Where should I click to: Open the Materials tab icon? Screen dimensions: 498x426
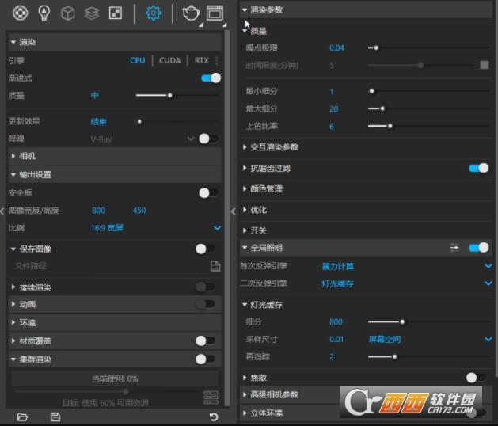click(x=21, y=13)
